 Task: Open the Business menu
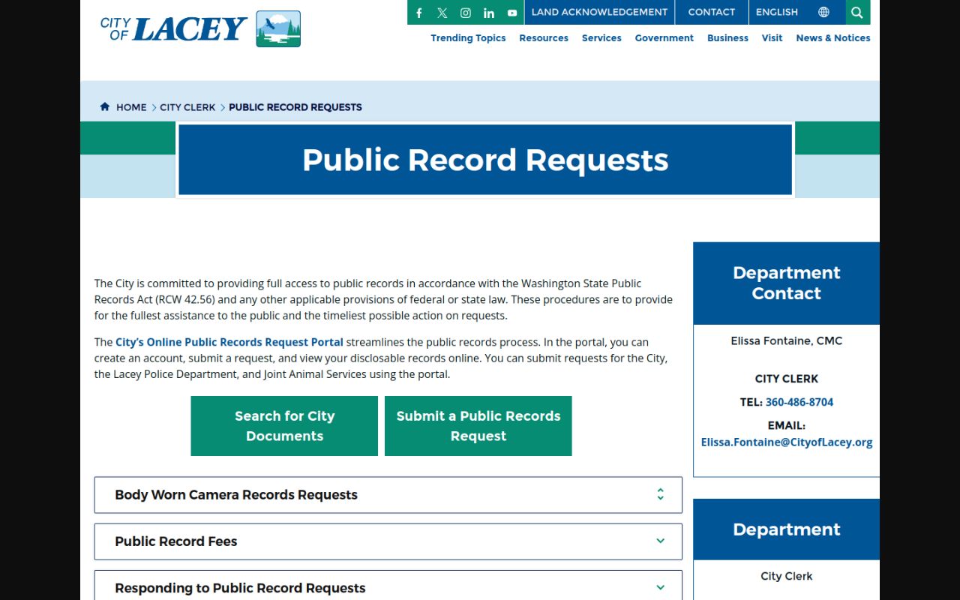(727, 38)
